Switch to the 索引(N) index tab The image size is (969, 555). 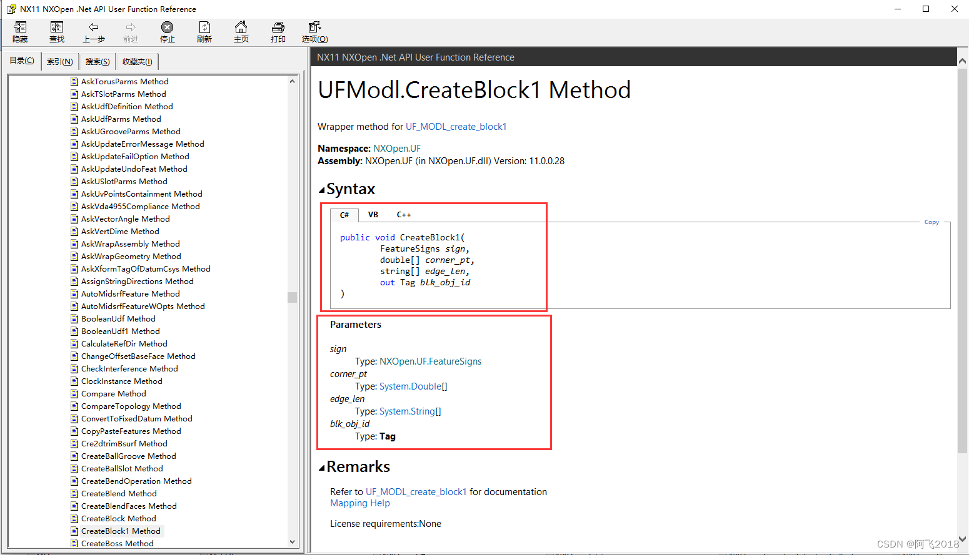[60, 62]
